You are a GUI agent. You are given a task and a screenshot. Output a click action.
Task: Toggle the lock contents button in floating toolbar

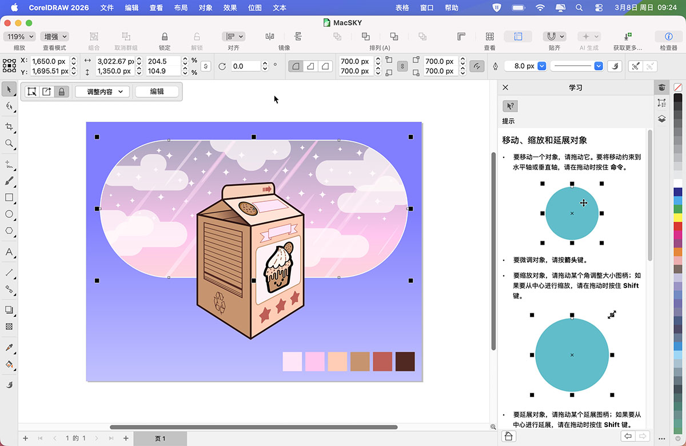click(x=62, y=91)
